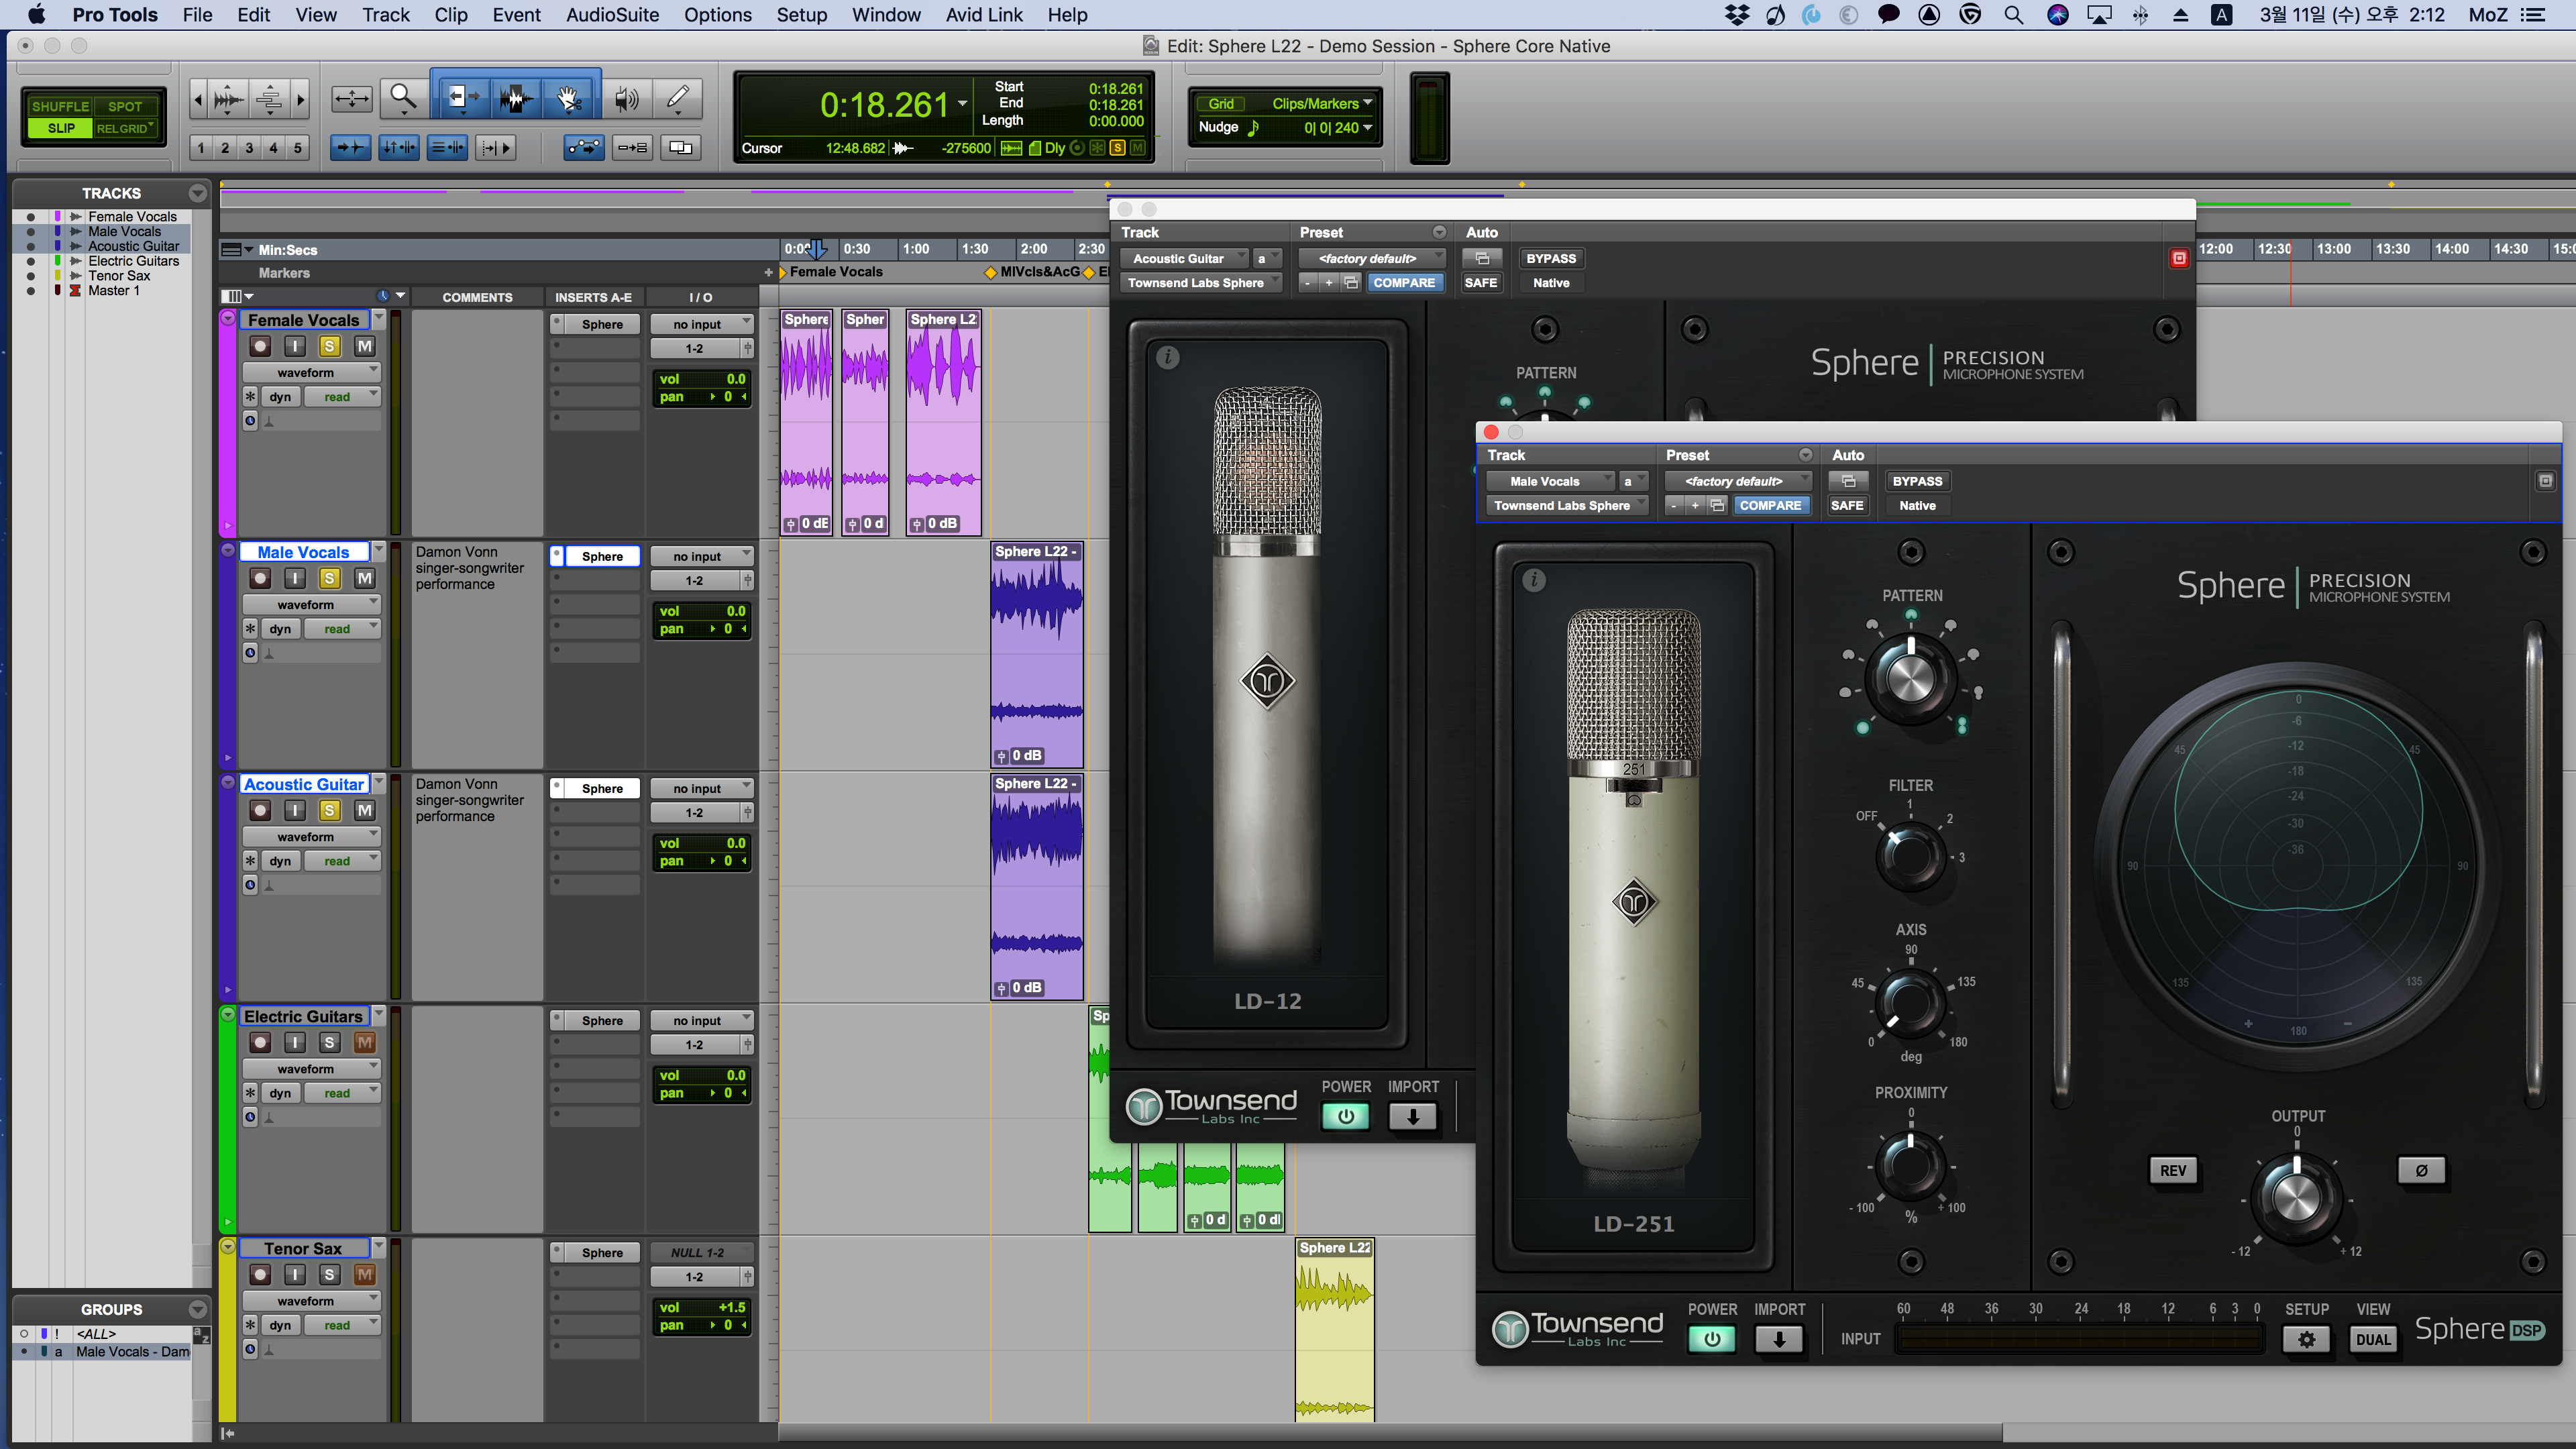The image size is (2576, 1449).
Task: Mute the Male Vocals track
Action: point(365,579)
